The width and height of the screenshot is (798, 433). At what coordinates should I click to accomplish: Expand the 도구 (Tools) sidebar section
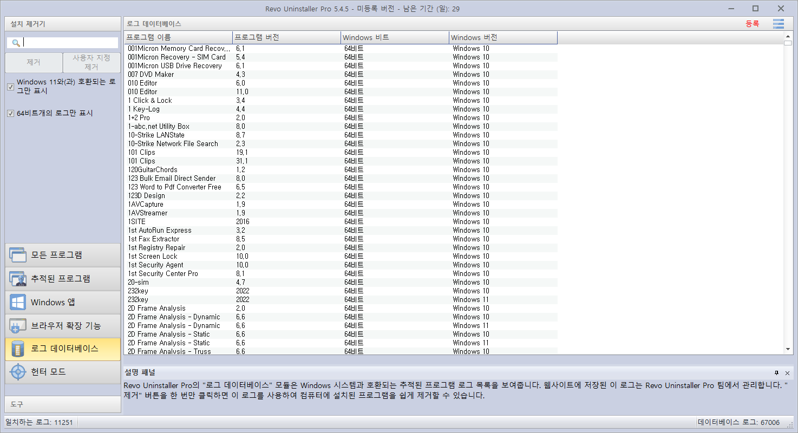click(63, 404)
